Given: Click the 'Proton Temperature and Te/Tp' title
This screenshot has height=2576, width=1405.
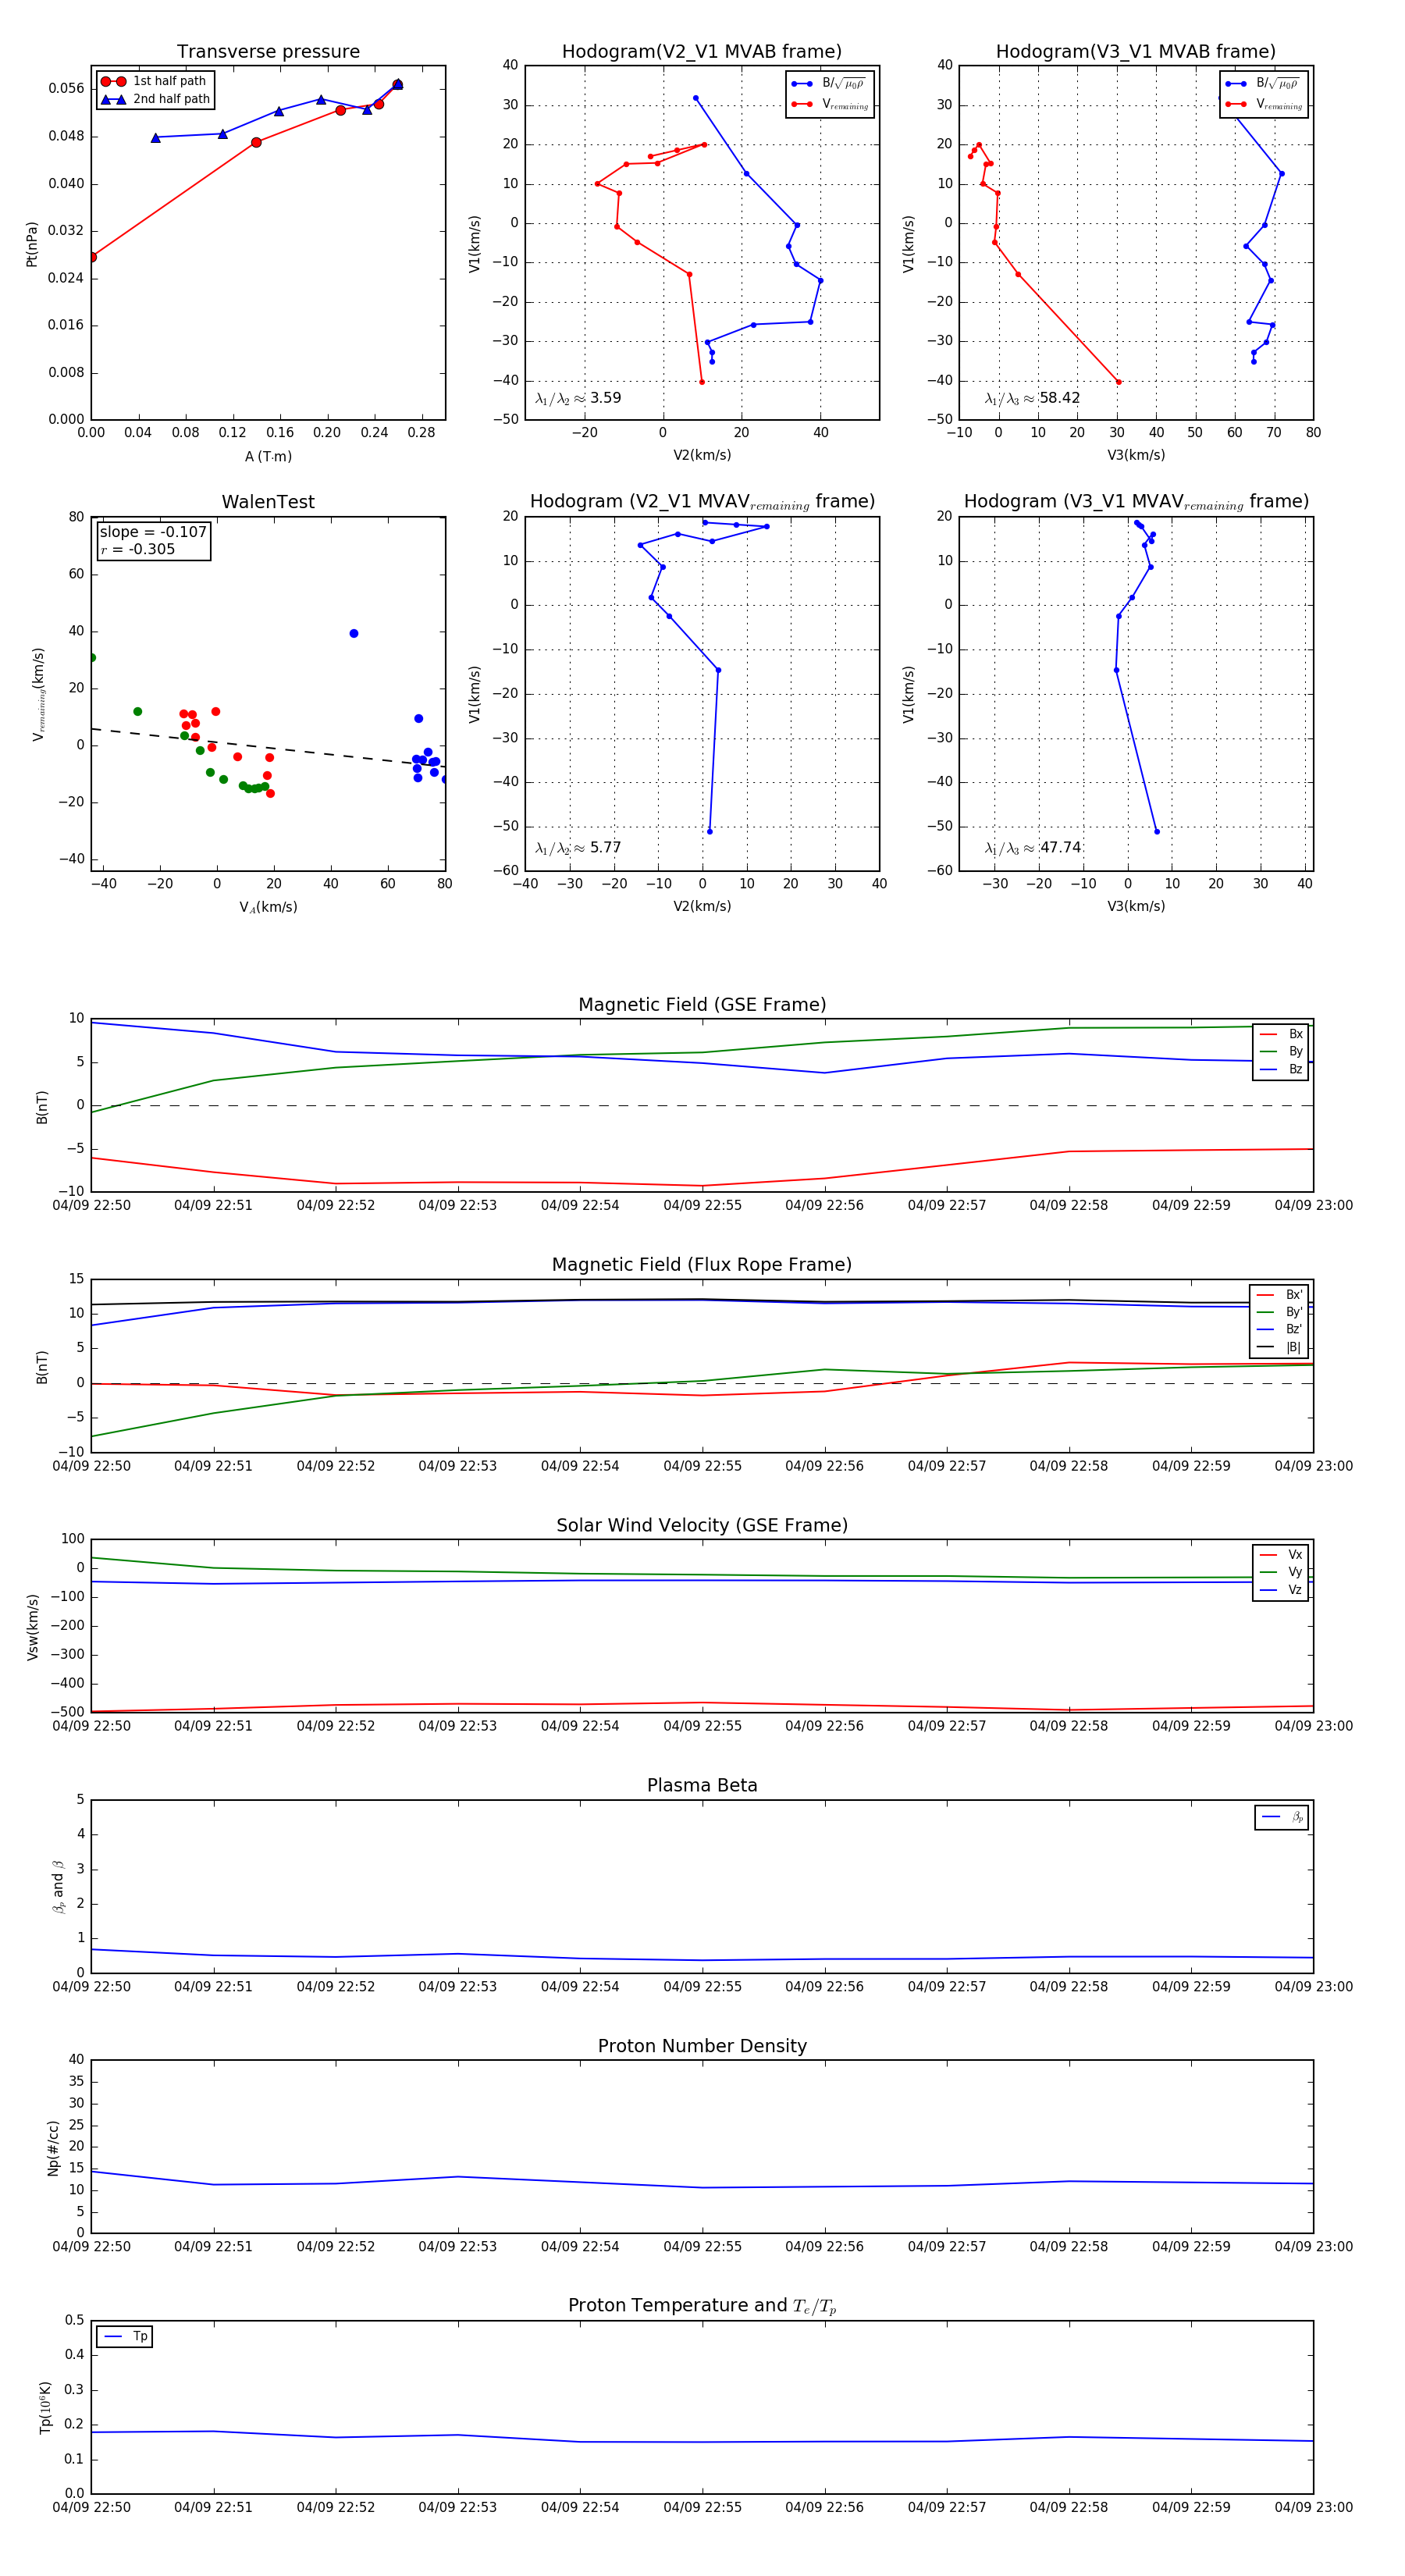Looking at the screenshot, I should click(x=702, y=2306).
